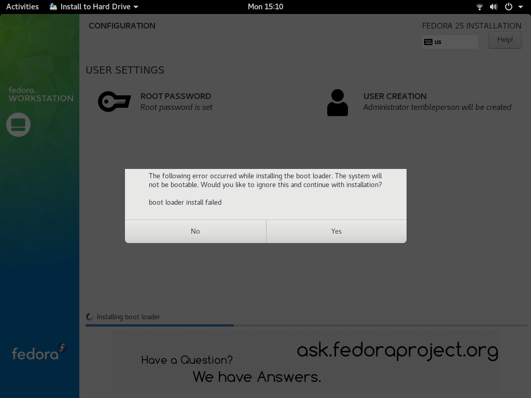This screenshot has width=531, height=398.
Task: Expand the Install to Hard Drive dropdown arrow
Action: tap(136, 7)
